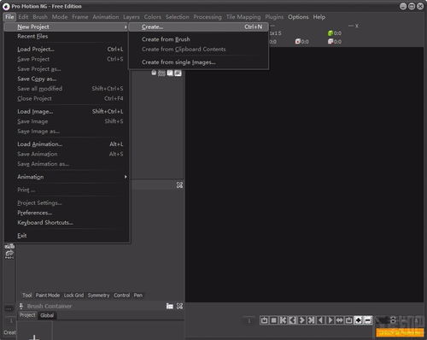Choose Load Image... menu entry
Screen dimensions: 427x340
(67, 112)
